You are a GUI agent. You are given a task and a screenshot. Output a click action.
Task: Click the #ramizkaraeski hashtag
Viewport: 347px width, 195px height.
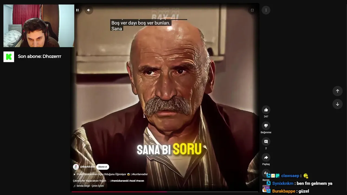[x=120, y=181]
